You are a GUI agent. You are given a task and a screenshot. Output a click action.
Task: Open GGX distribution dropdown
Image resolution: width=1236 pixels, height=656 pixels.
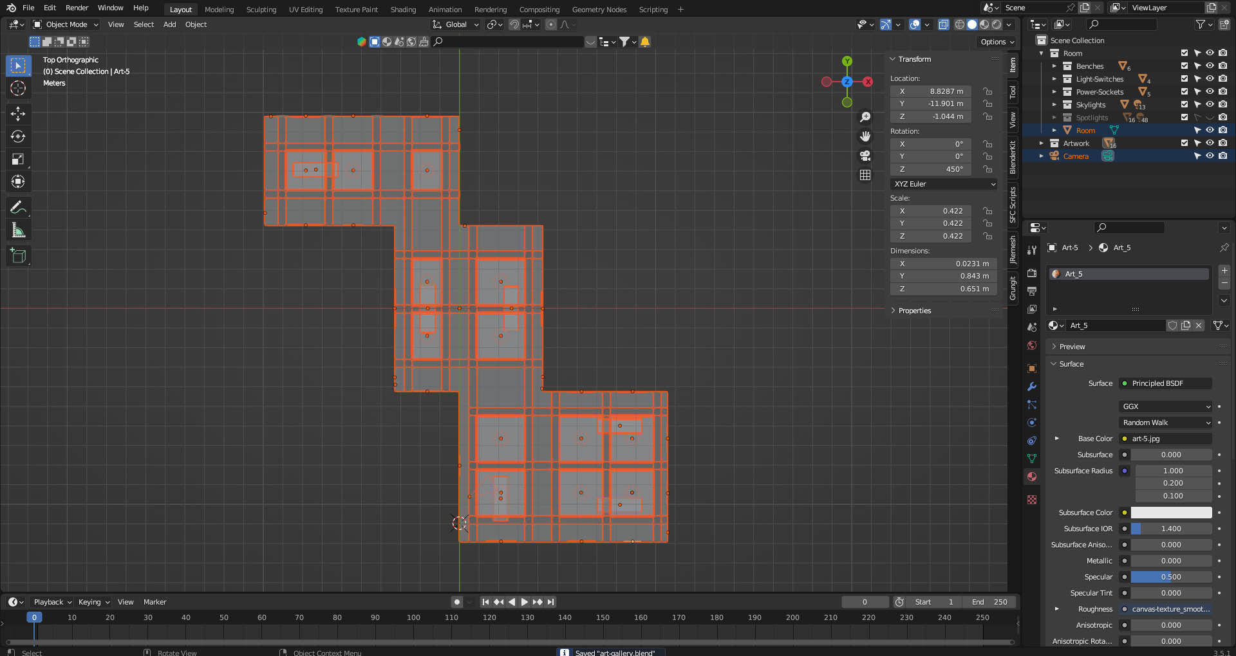coord(1166,406)
